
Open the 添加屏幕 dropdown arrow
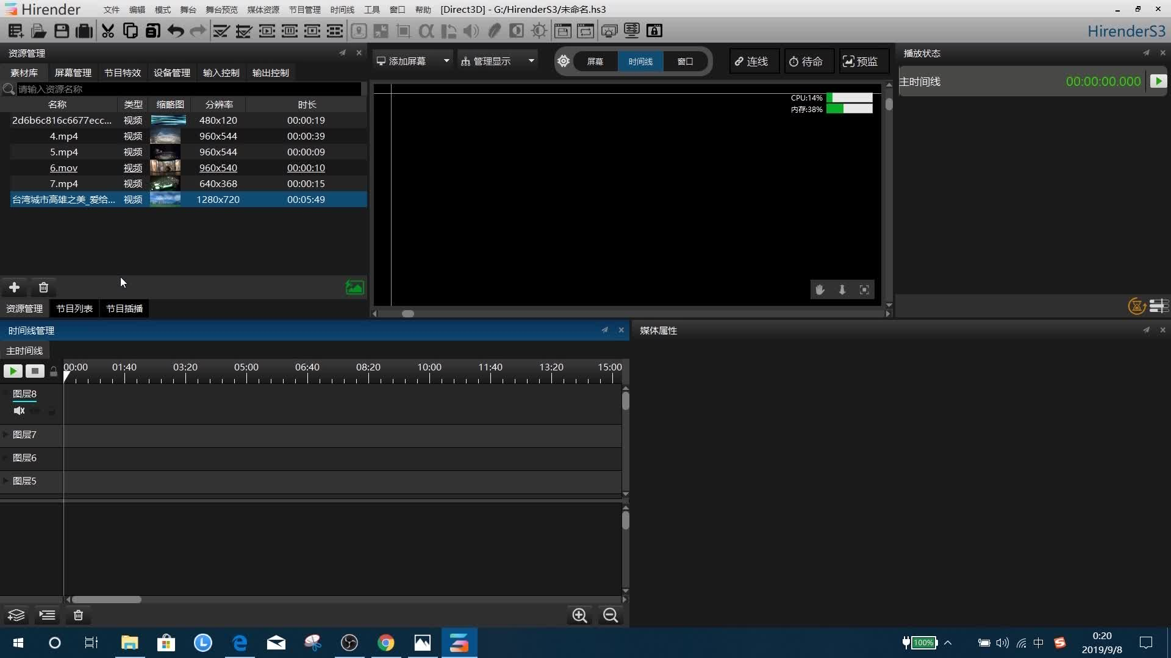(x=446, y=61)
